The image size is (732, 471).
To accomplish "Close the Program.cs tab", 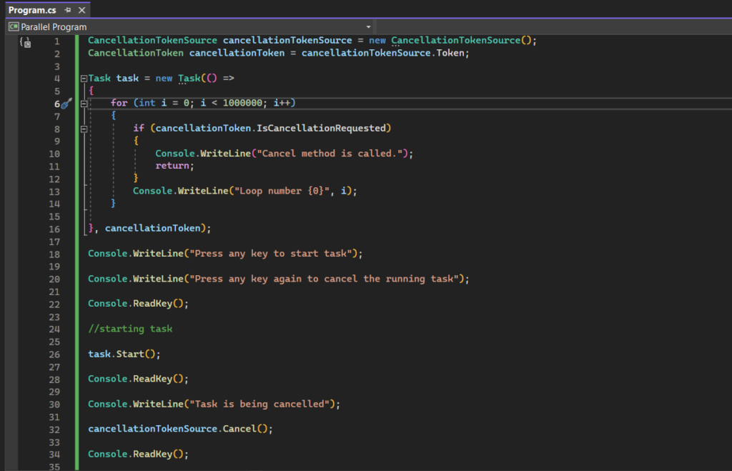I will [x=81, y=10].
